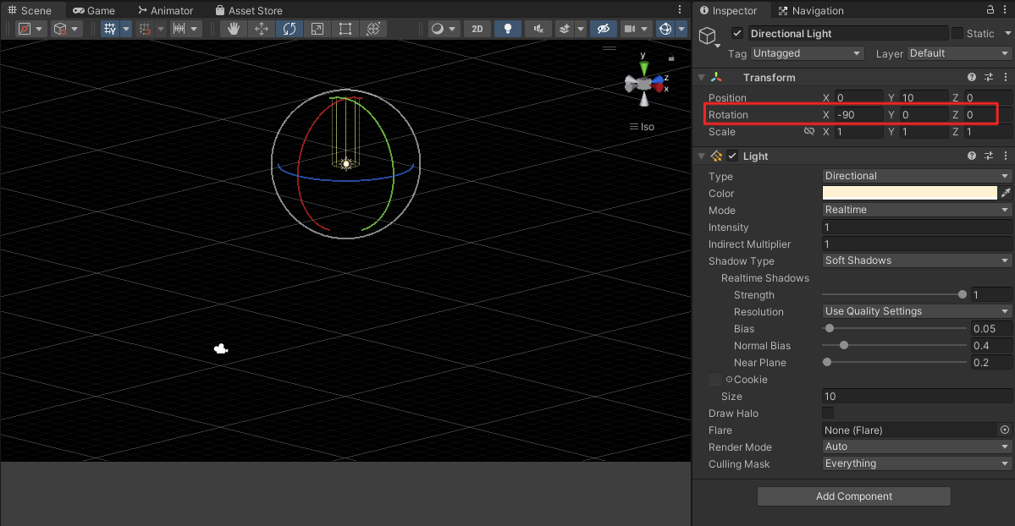1015x526 pixels.
Task: Toggle scene audio mute icon
Action: 538,29
